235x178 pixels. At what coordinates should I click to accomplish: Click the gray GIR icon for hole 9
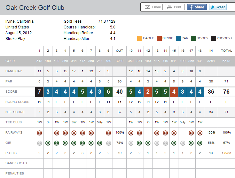108,143
